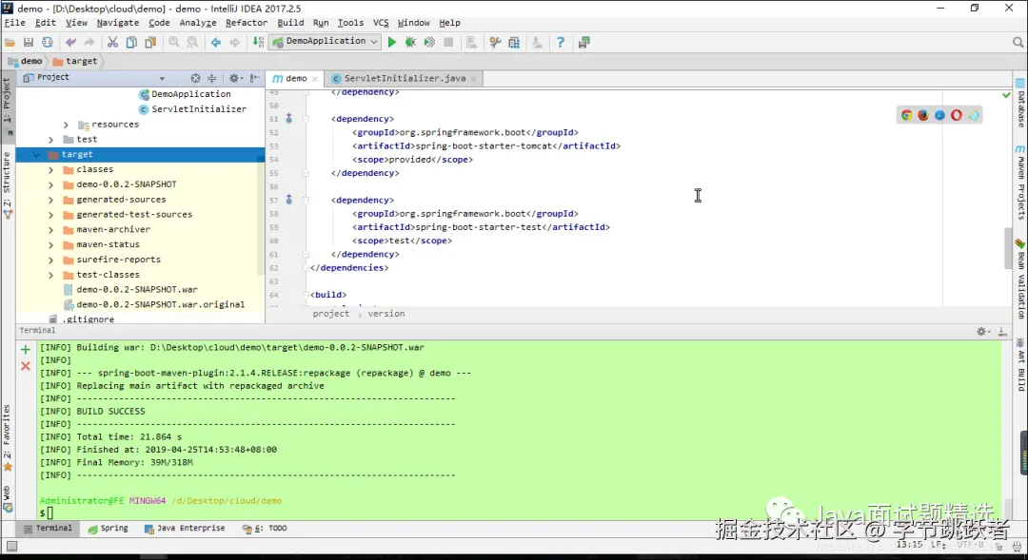
Task: Expand the demo-0.0.2-SNAPSHOT folder
Action: (x=50, y=184)
